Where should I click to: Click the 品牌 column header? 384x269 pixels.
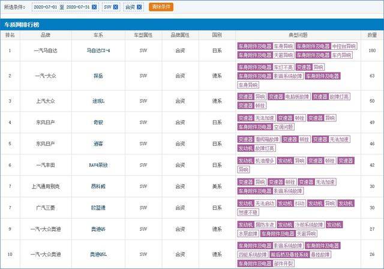(46, 35)
